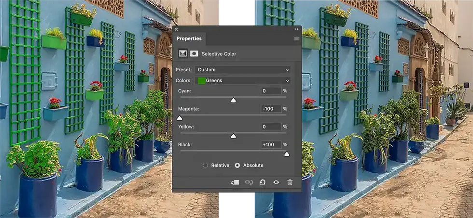Click the view previous state icon
This screenshot has height=218, width=473.
point(249,182)
